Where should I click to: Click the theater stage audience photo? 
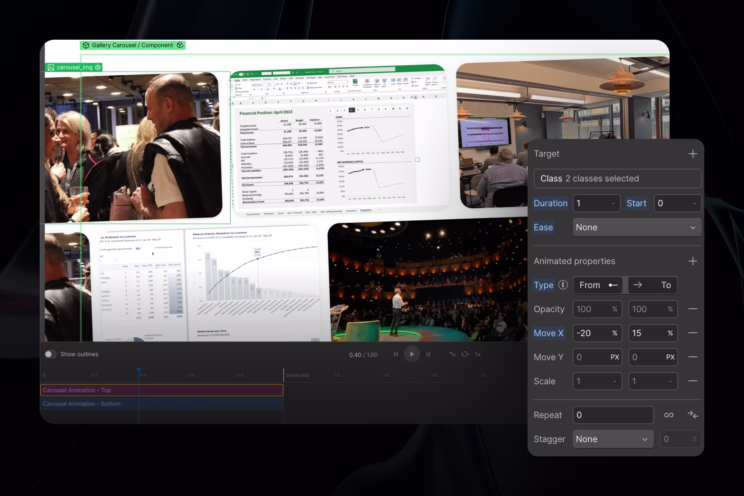428,282
